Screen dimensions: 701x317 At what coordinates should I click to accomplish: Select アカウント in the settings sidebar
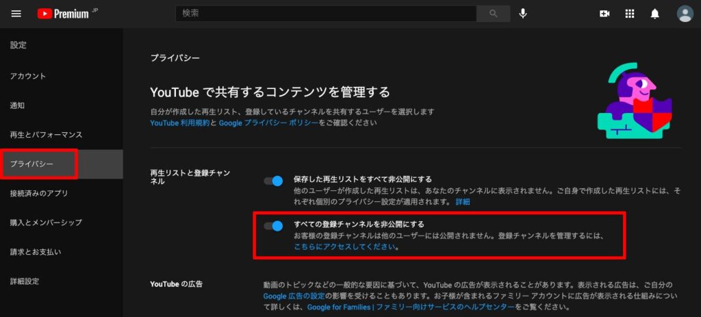tap(28, 76)
